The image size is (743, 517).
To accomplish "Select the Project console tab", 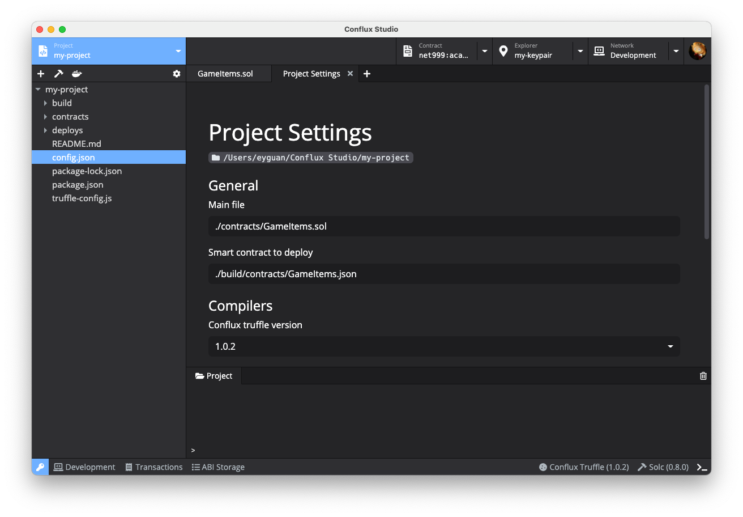I will 214,376.
